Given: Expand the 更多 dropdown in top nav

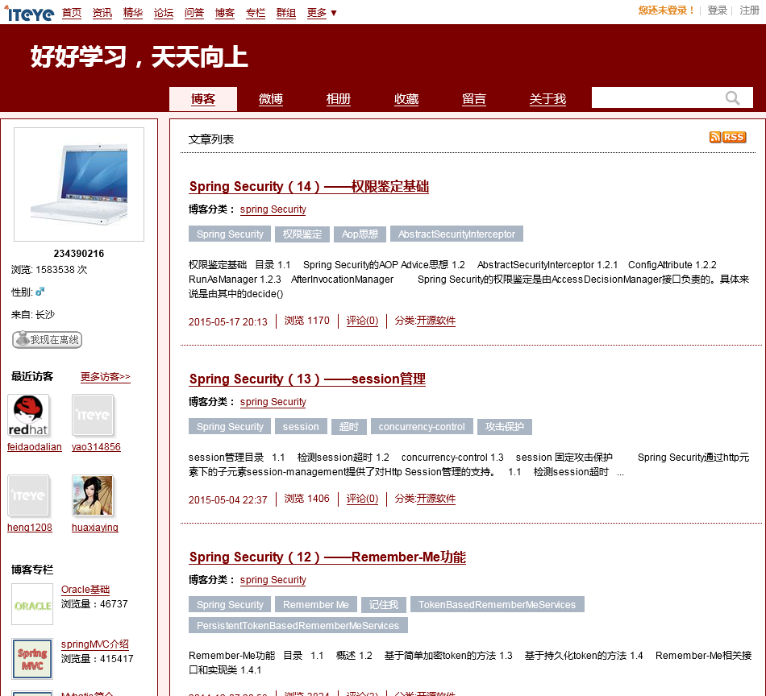Looking at the screenshot, I should point(322,13).
